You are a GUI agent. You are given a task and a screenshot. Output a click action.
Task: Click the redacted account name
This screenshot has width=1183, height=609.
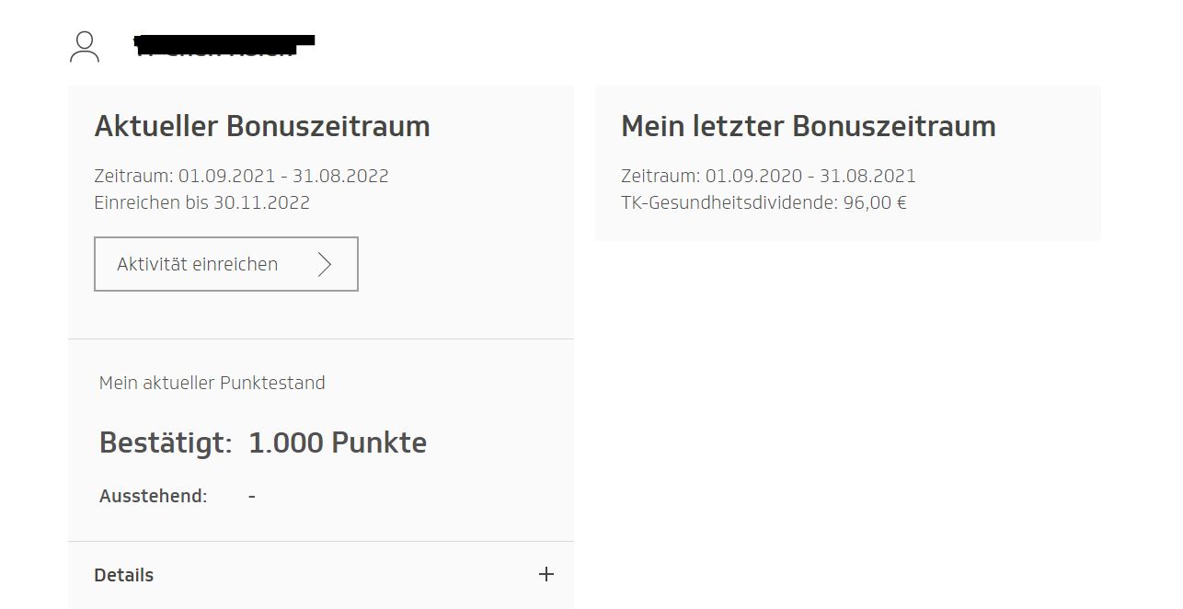point(224,44)
